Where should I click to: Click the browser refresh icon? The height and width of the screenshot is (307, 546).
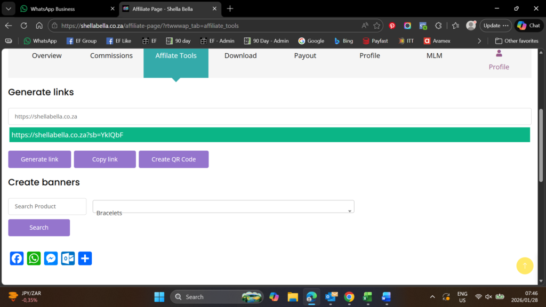(24, 26)
